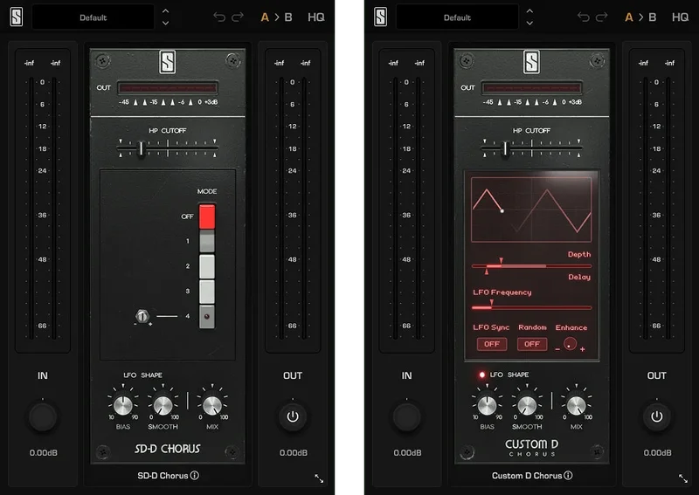This screenshot has width=699, height=495.
Task: Click the resize arrows icon in SD-D Chorus window
Action: (319, 478)
